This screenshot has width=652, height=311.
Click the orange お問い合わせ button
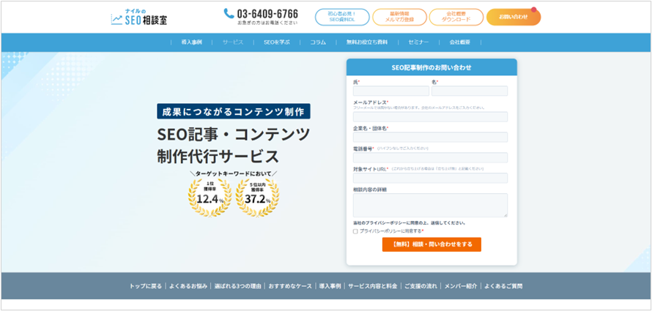tap(514, 17)
